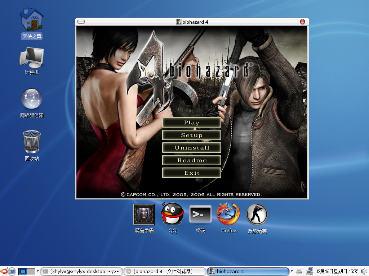Open the network connection tray icon
369x276 pixels.
(x=310, y=272)
